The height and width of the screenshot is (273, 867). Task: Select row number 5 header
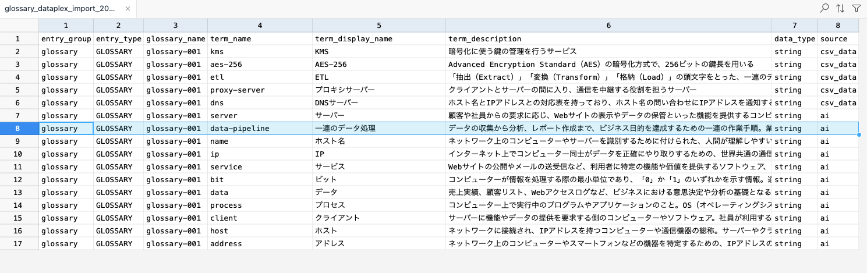(x=19, y=90)
